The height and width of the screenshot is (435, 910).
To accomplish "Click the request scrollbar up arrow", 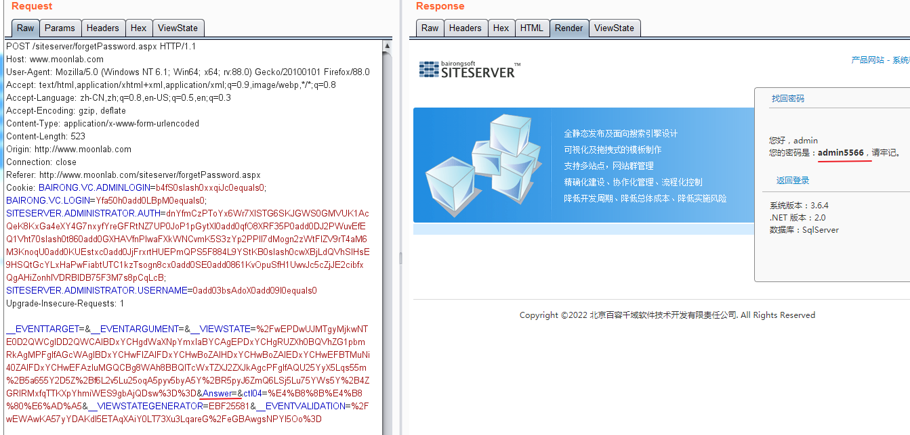I will click(x=388, y=46).
